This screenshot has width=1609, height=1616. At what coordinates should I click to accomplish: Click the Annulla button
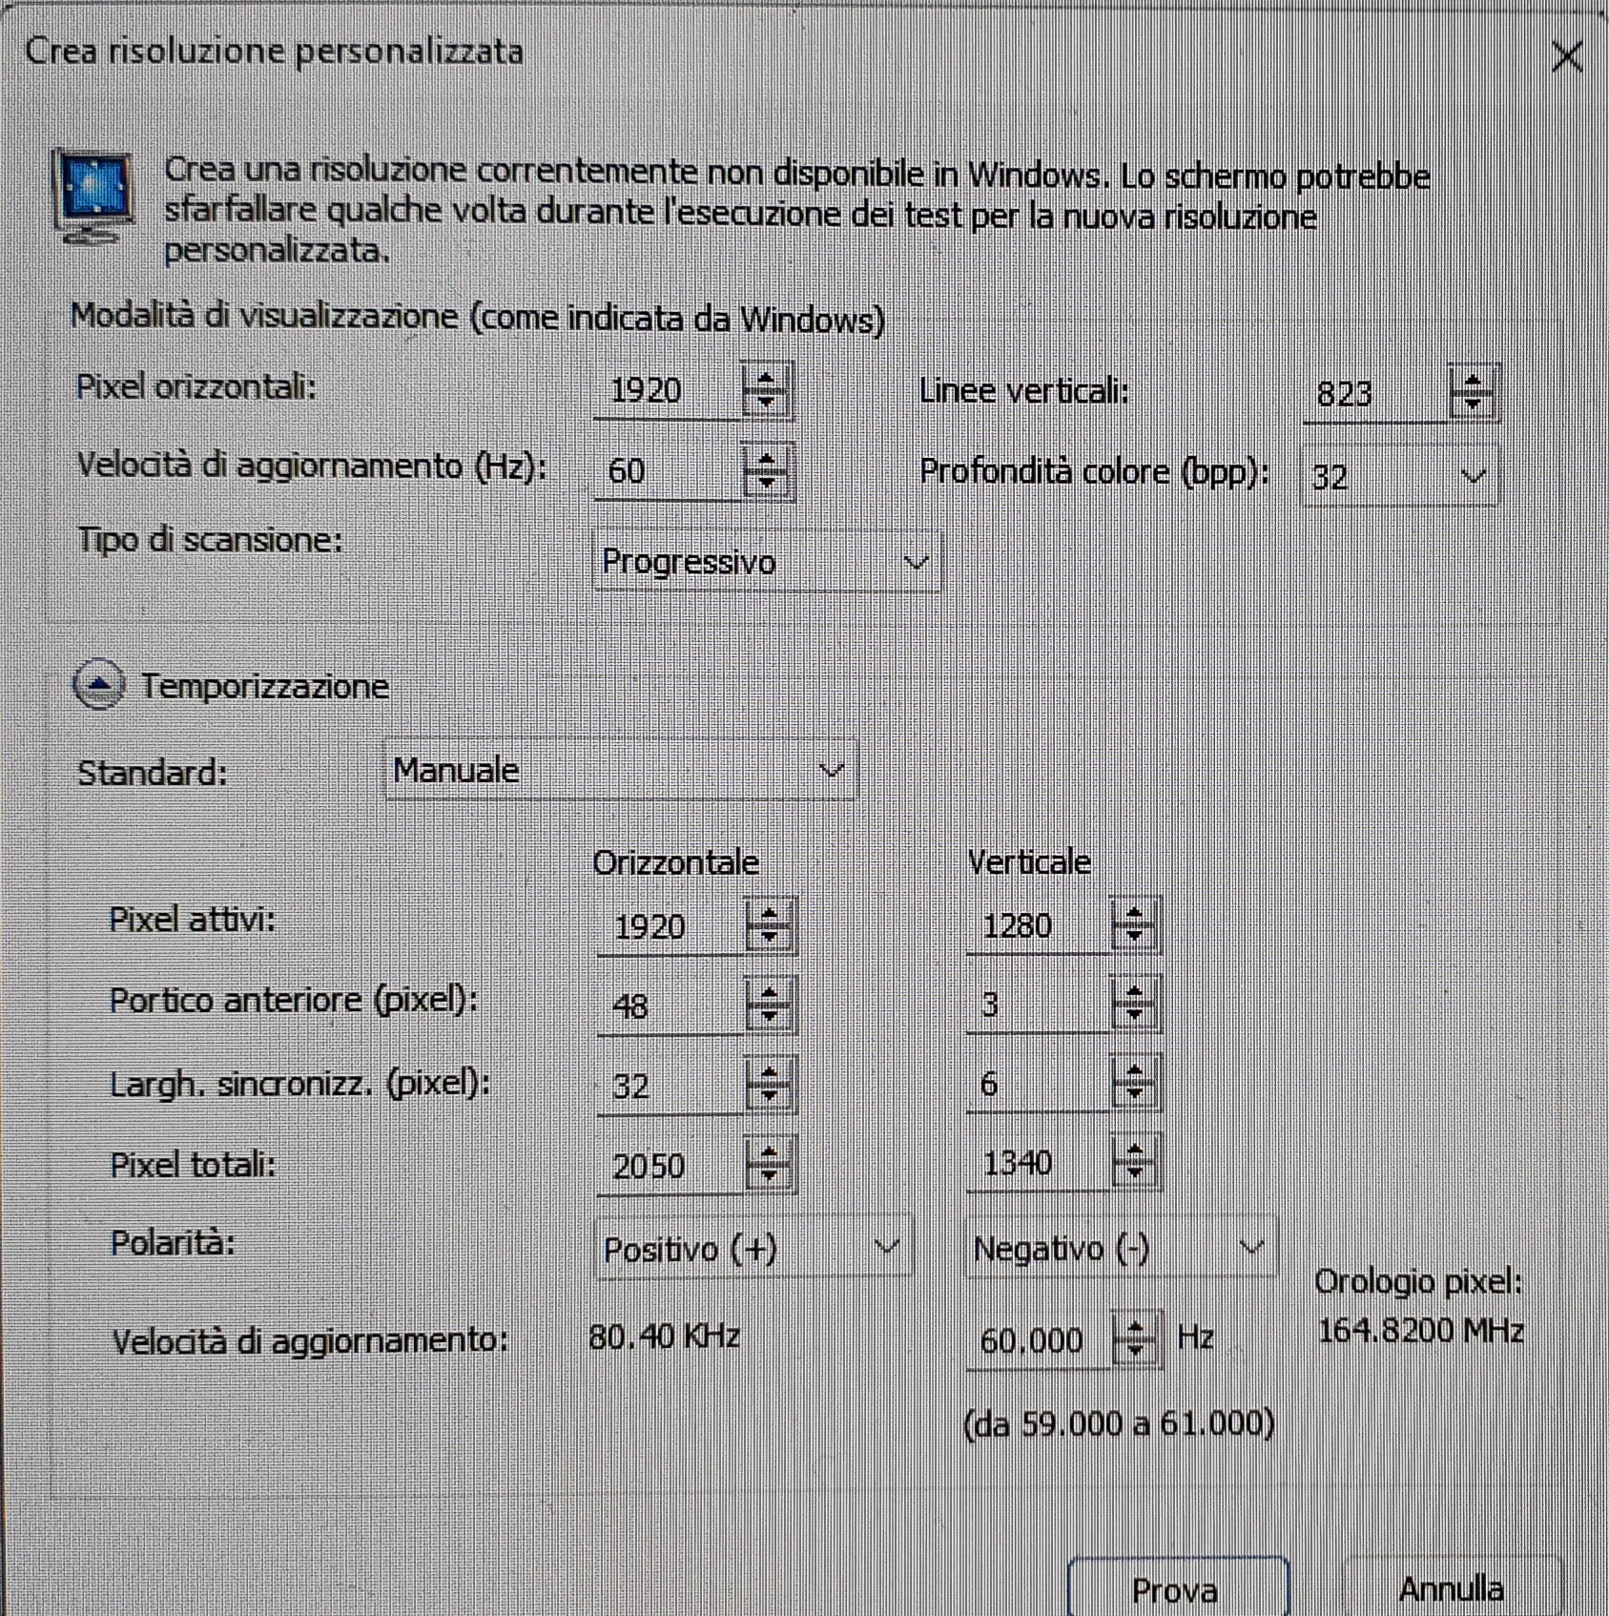(x=1450, y=1588)
